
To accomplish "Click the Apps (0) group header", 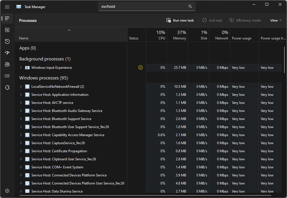I will tap(28, 48).
